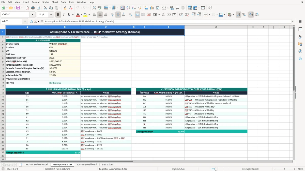Screen dimensions: 305x171
Task: Open sidebar Properties icon
Action: [300, 29]
